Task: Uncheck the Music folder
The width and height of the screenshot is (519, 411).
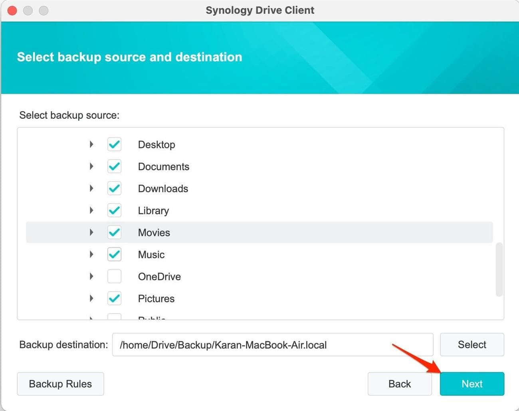Action: pyautogui.click(x=114, y=254)
